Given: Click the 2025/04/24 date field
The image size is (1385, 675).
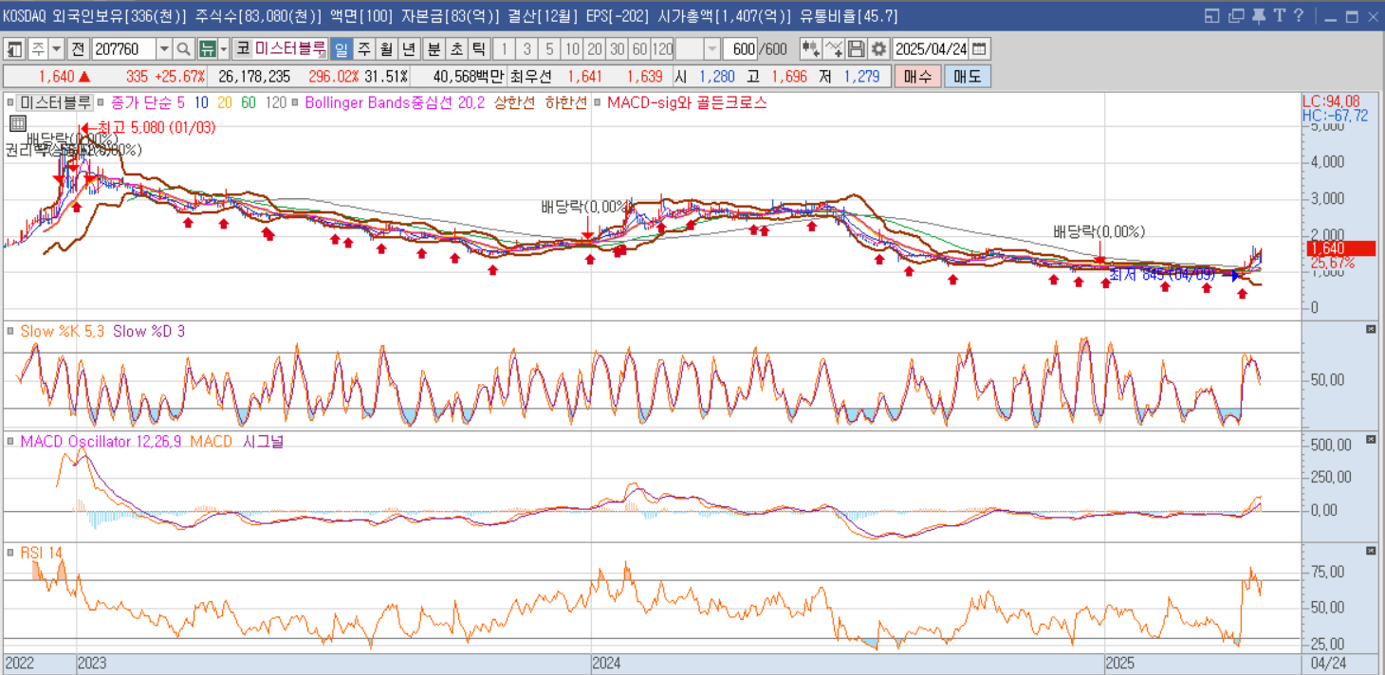Looking at the screenshot, I should tap(931, 49).
